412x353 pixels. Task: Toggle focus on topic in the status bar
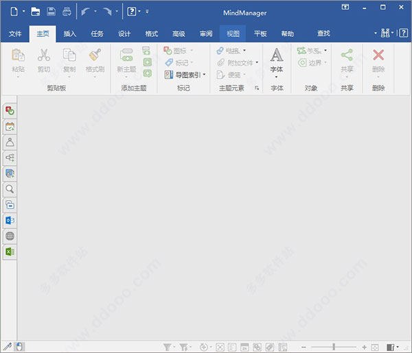coord(220,348)
